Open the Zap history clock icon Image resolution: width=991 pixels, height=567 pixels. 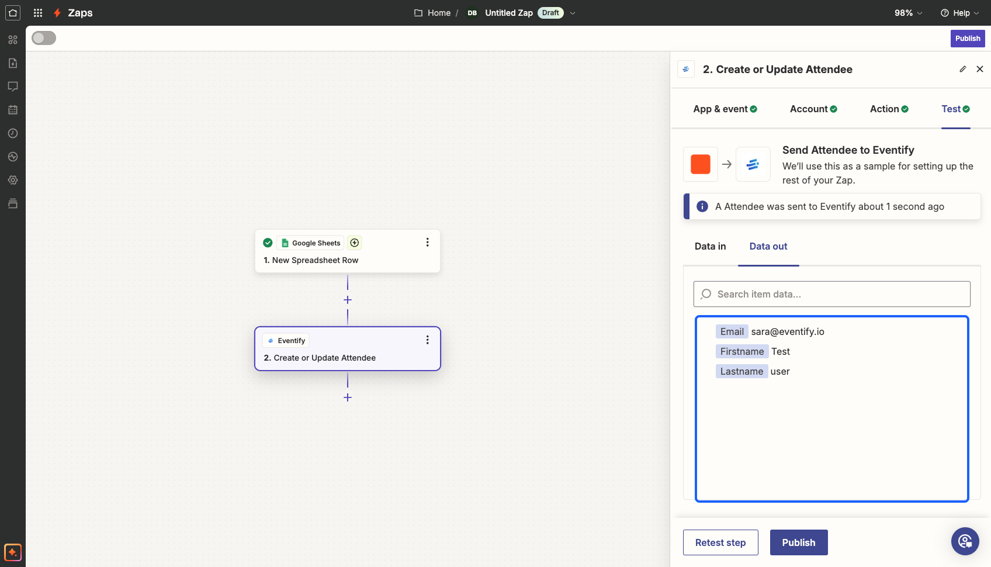pyautogui.click(x=13, y=133)
